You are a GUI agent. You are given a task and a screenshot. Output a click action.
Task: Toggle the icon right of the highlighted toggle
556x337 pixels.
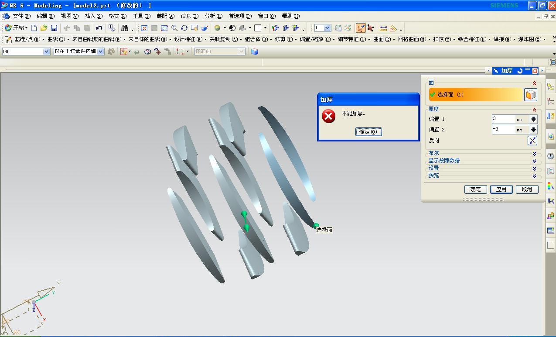click(x=371, y=28)
